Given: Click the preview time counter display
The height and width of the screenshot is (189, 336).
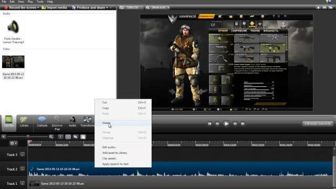Looking at the screenshot, I should (318, 123).
